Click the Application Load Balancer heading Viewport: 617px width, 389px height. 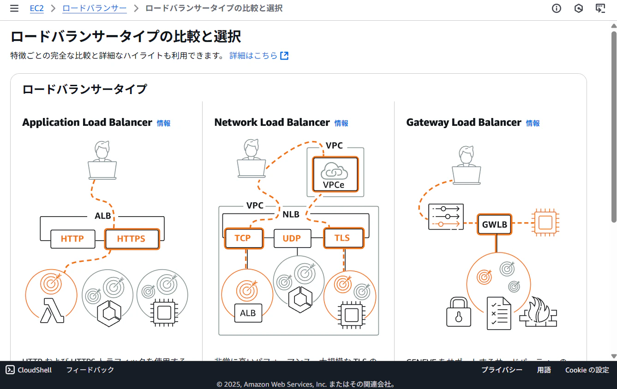click(87, 123)
